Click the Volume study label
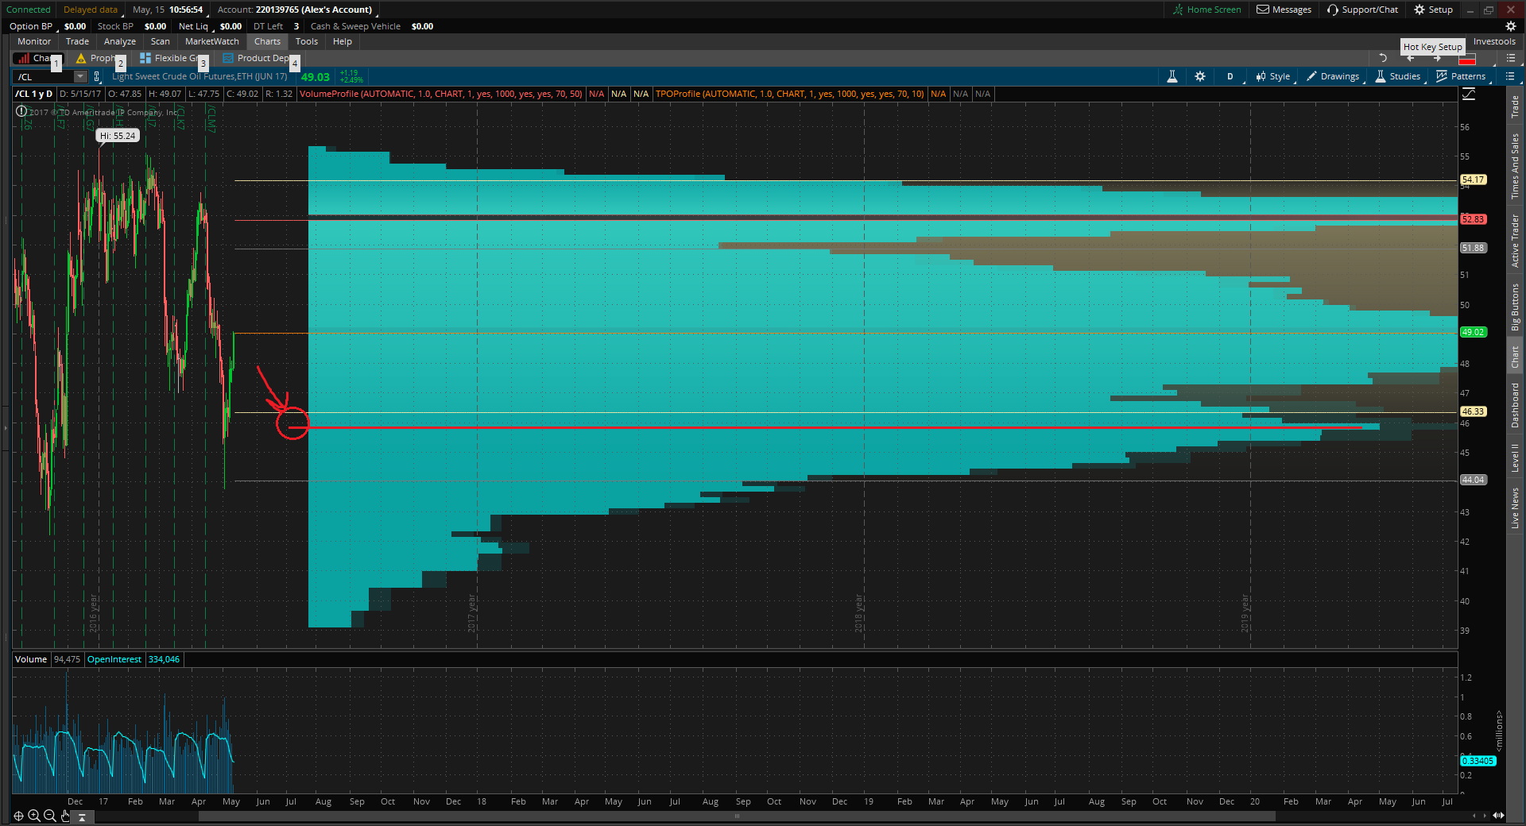 31,659
